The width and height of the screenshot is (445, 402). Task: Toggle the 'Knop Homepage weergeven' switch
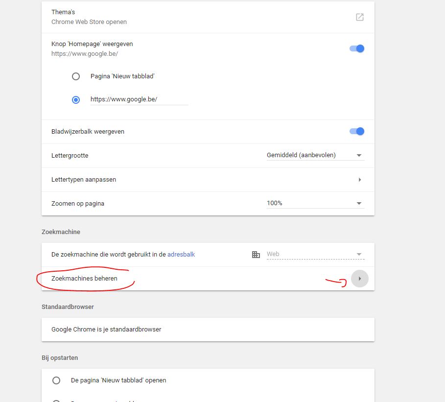click(x=357, y=48)
